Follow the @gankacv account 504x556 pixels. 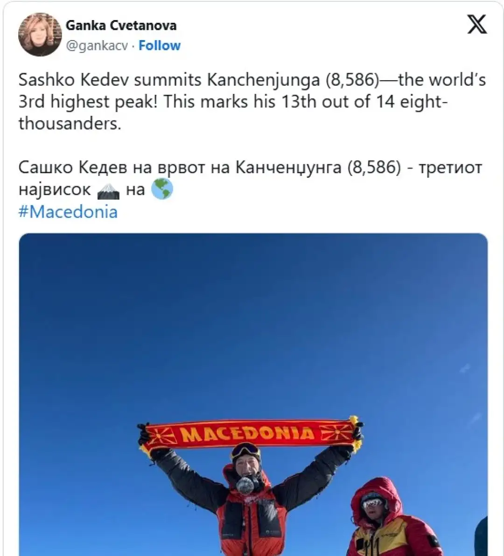click(160, 46)
